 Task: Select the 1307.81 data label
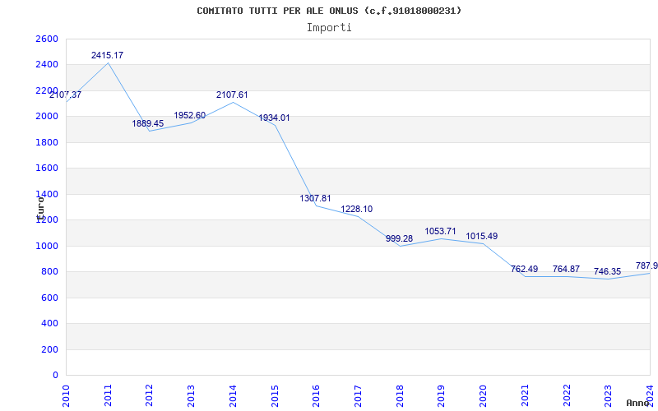315,198
